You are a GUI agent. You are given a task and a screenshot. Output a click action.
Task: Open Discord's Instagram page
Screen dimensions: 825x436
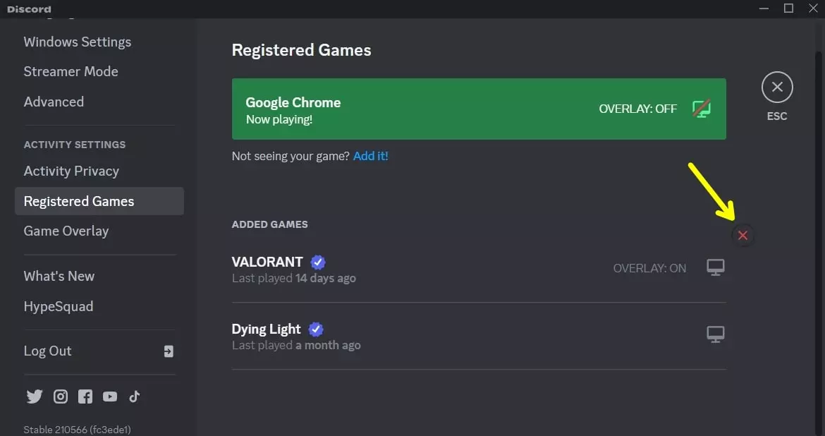[x=60, y=396]
